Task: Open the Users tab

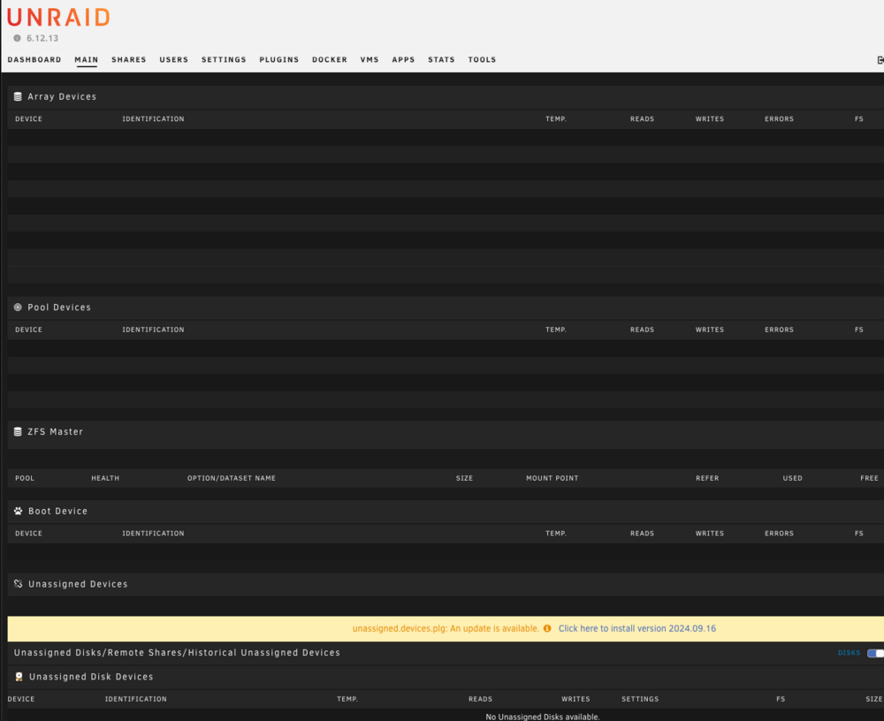Action: pos(173,60)
